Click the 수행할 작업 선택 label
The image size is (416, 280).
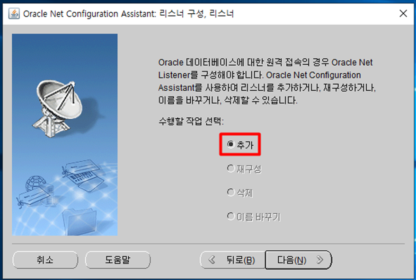pyautogui.click(x=191, y=122)
